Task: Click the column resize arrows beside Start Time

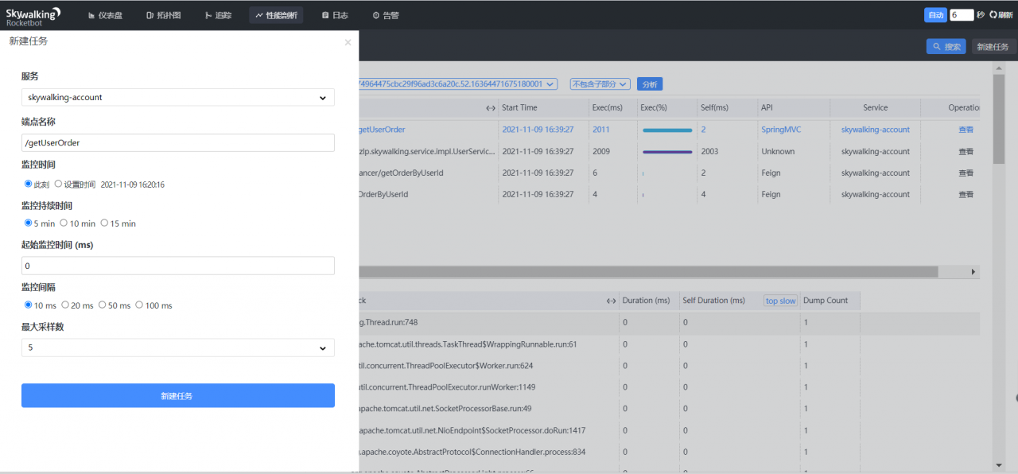Action: pos(491,107)
